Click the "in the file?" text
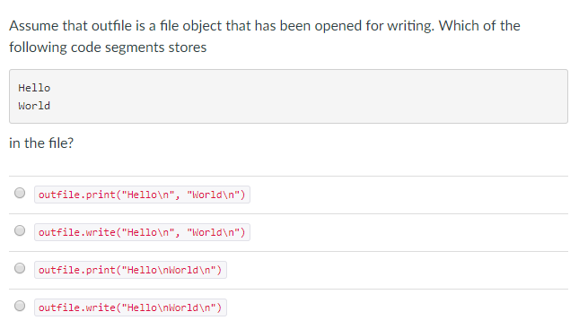 [41, 143]
